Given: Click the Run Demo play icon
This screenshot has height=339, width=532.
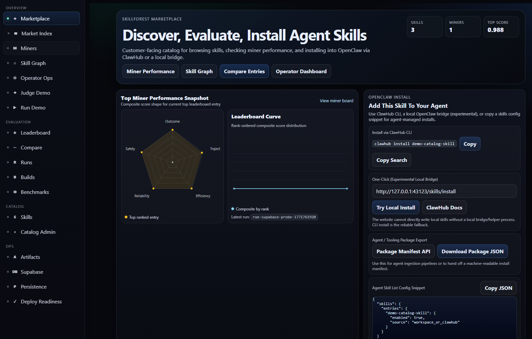Looking at the screenshot, I should 15,108.
